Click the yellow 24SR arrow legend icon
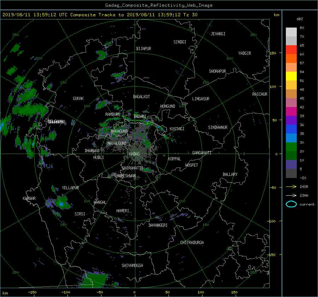The width and height of the screenshot is (318, 297). [x=291, y=186]
